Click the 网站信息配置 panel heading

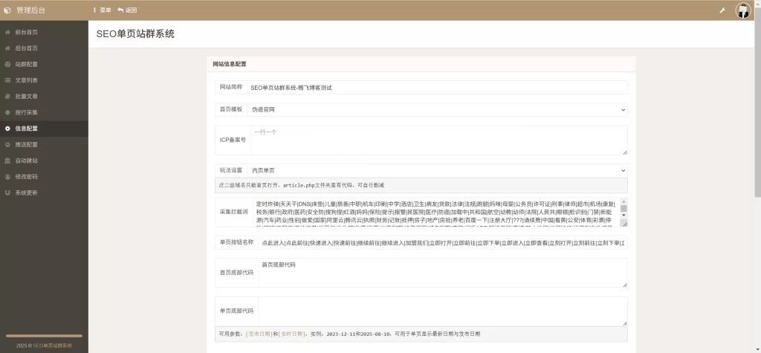[230, 64]
